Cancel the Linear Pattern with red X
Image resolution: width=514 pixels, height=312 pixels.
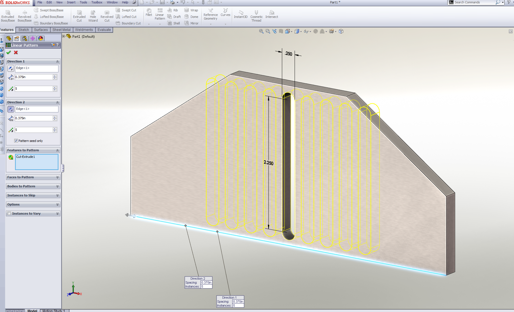point(16,53)
